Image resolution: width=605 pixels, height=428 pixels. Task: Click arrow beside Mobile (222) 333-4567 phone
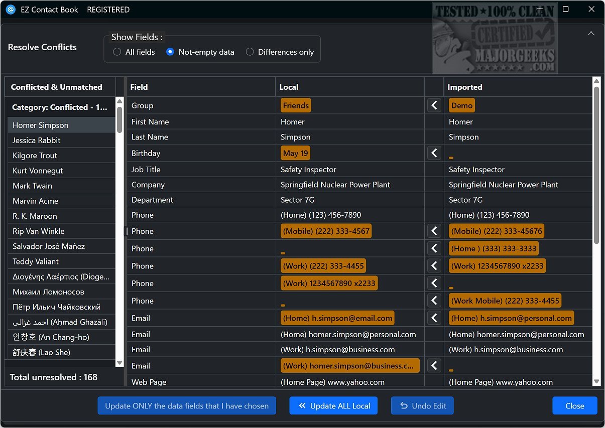pos(434,231)
